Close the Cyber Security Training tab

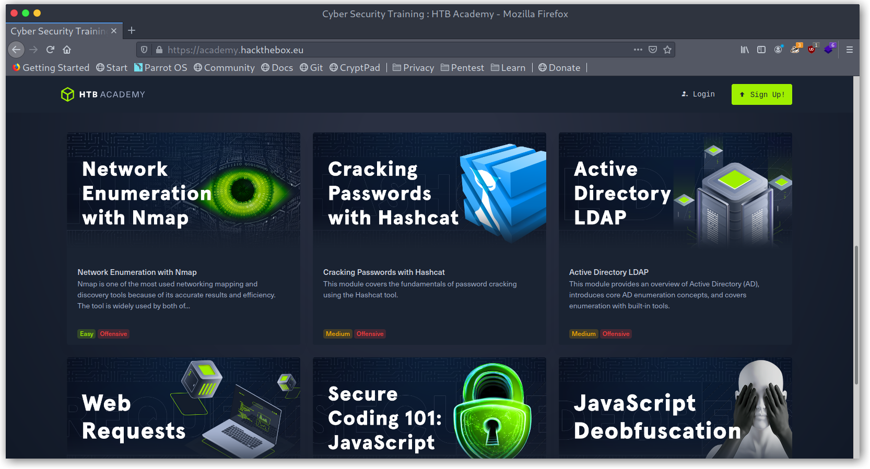(114, 31)
